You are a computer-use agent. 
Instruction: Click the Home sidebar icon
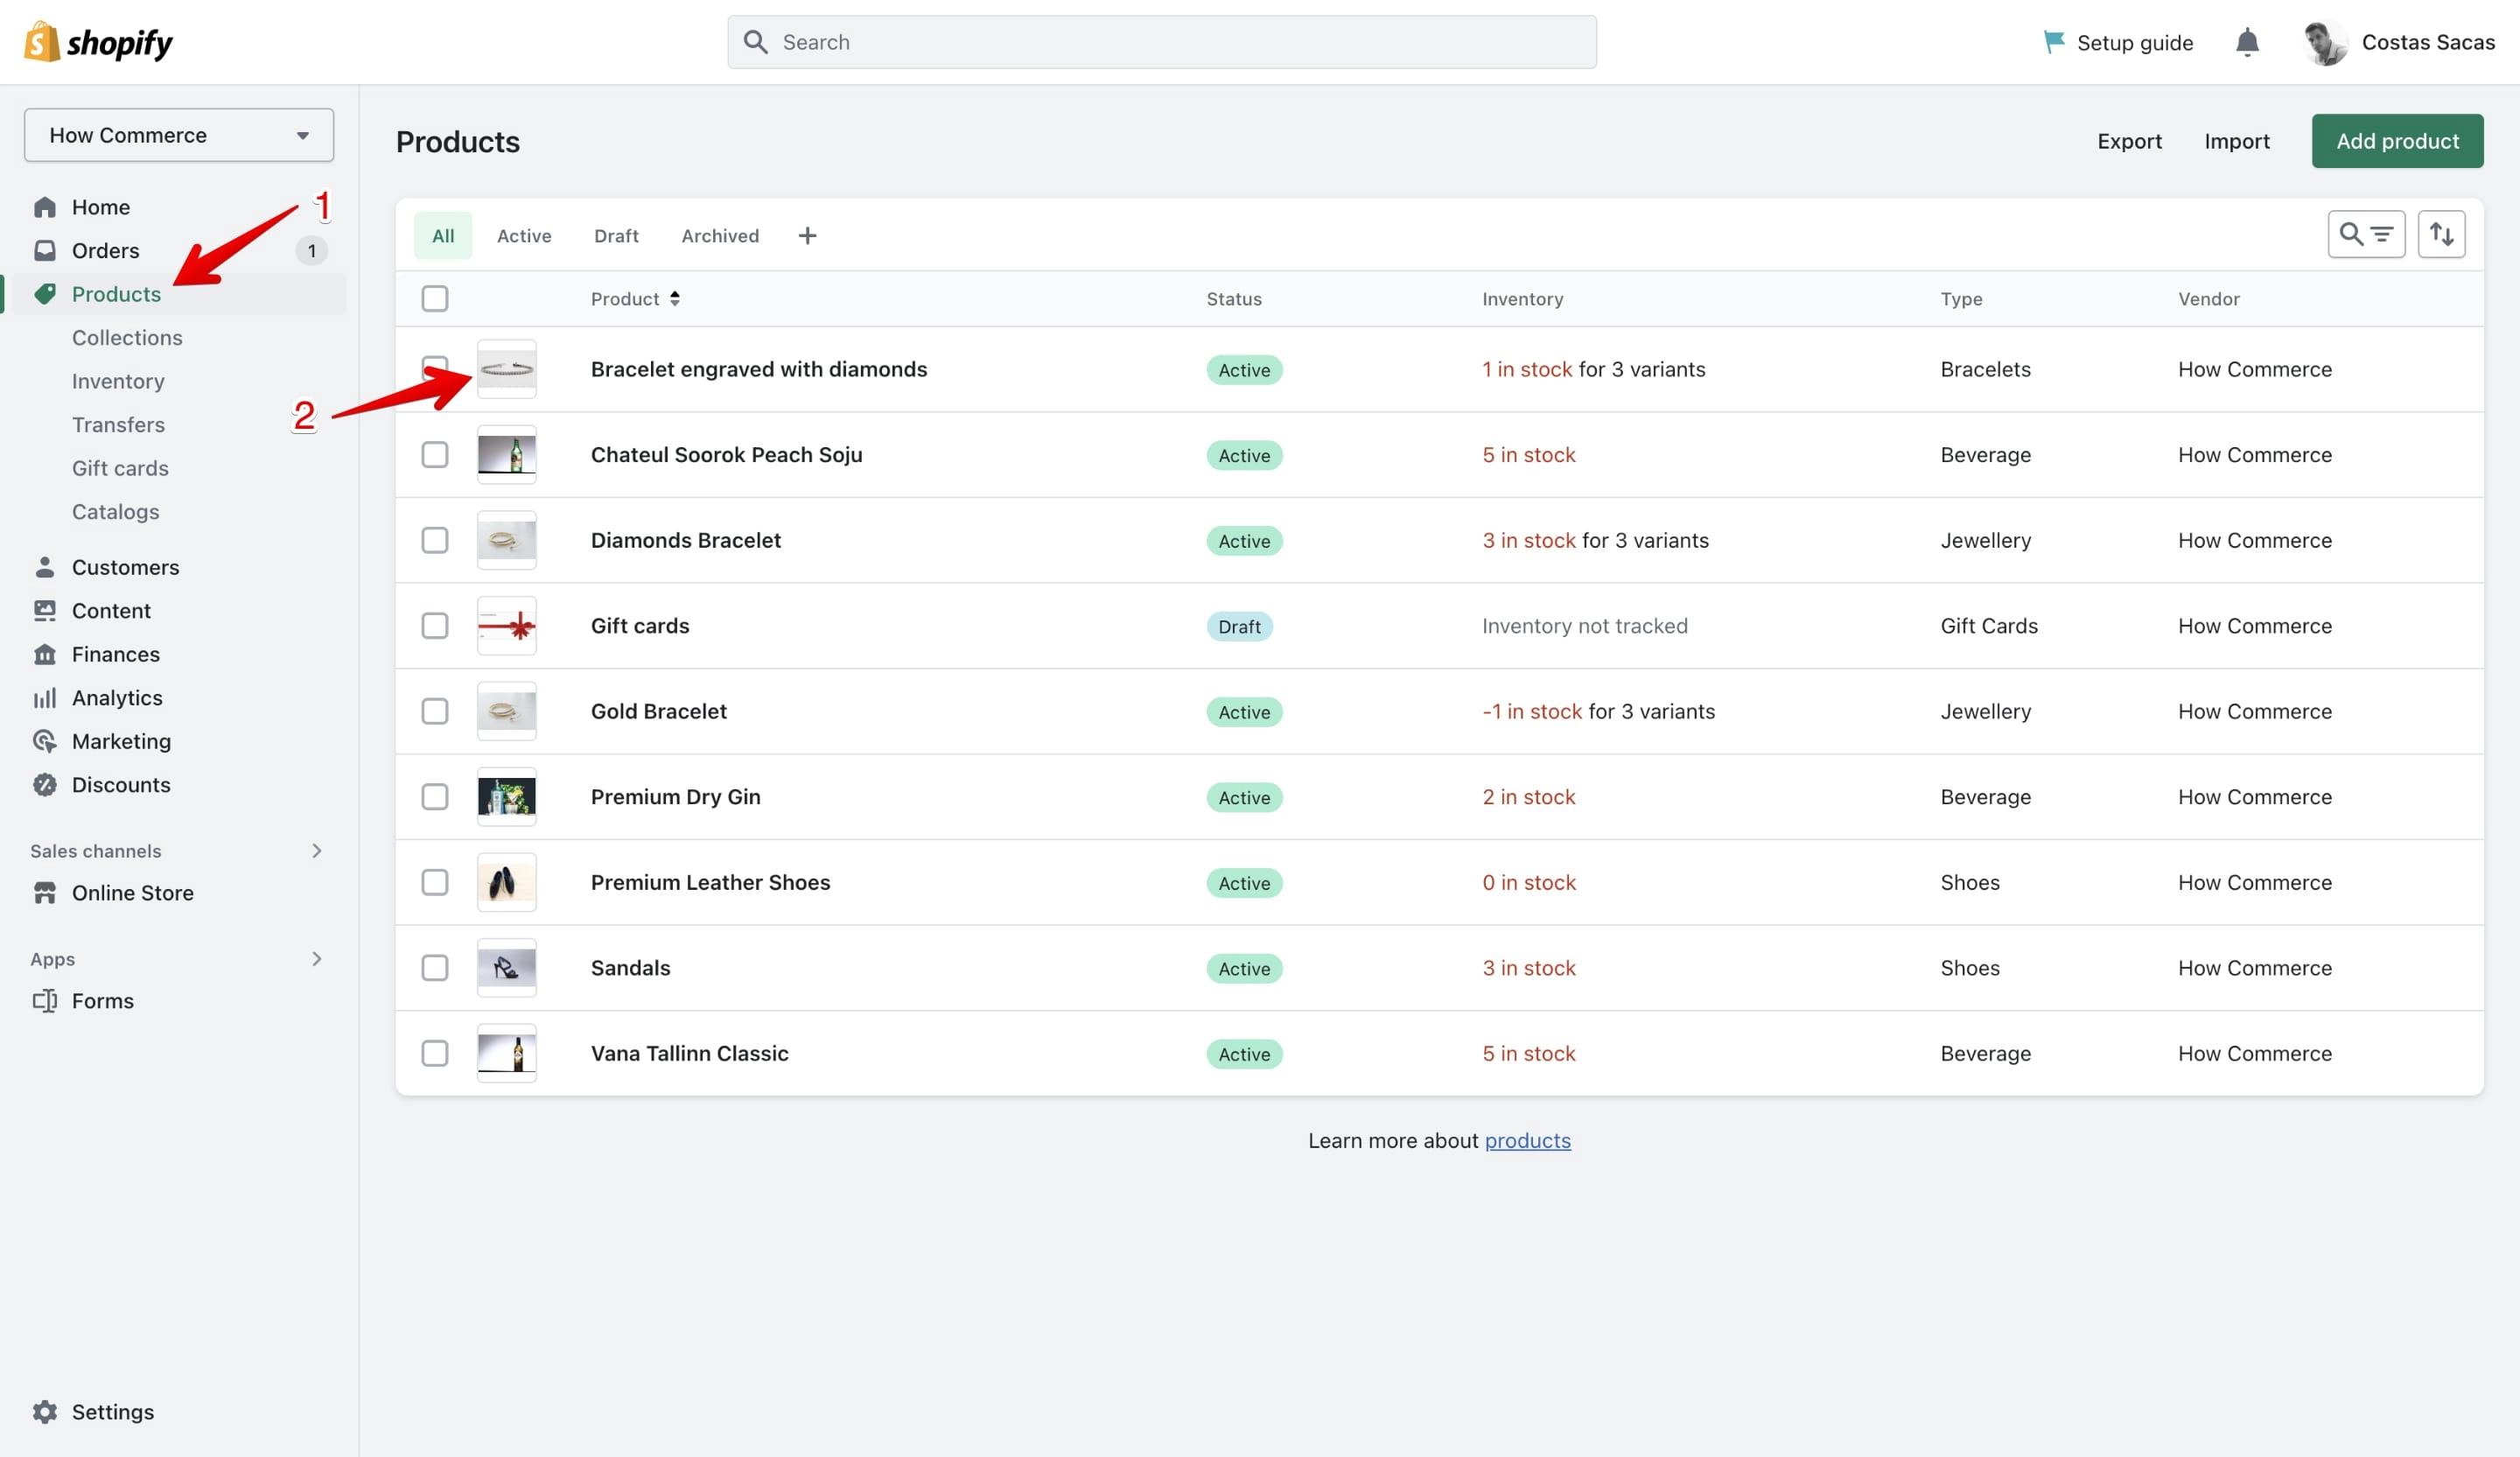click(45, 207)
